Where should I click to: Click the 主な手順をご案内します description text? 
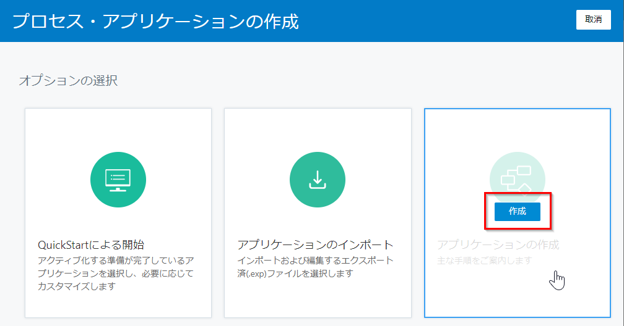(484, 261)
